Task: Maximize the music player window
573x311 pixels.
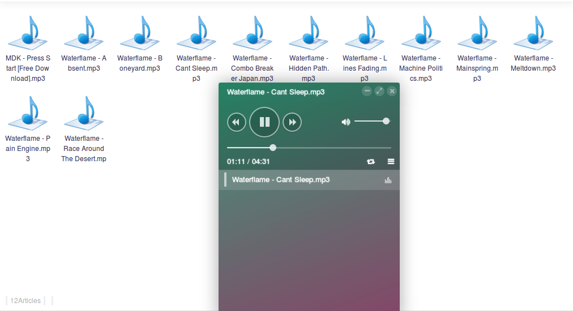Action: click(379, 91)
